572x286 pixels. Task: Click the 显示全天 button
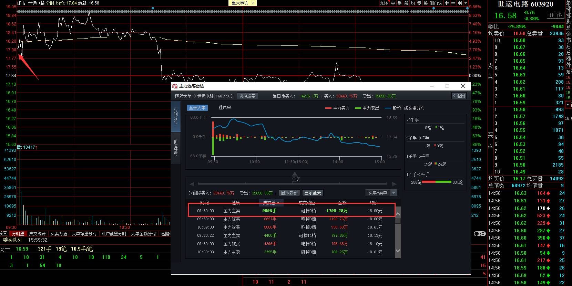point(313,193)
